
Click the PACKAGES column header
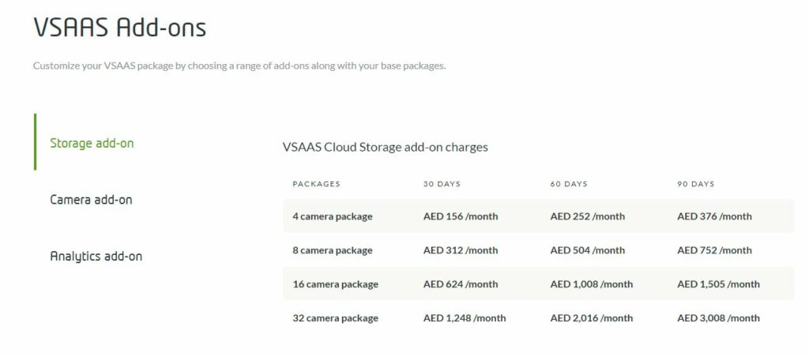[316, 184]
